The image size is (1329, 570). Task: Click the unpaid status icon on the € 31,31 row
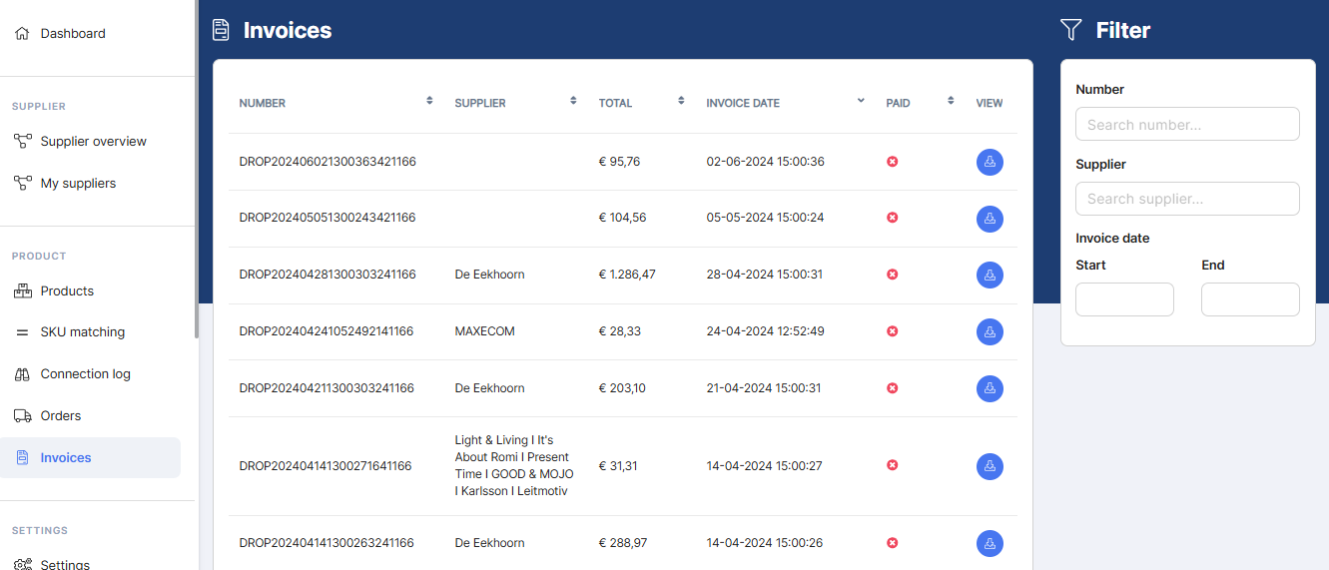[893, 465]
